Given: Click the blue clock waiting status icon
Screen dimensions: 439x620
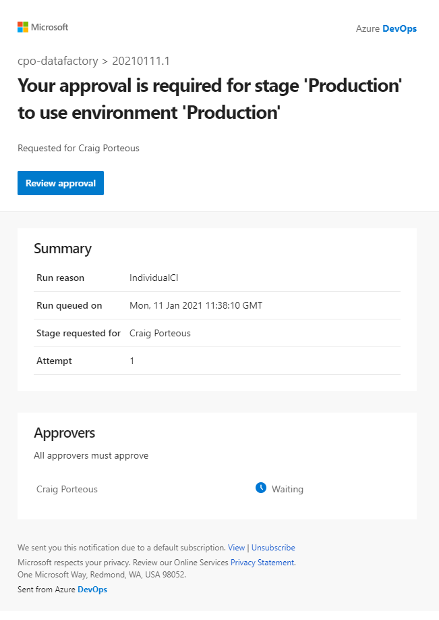Looking at the screenshot, I should pos(261,488).
